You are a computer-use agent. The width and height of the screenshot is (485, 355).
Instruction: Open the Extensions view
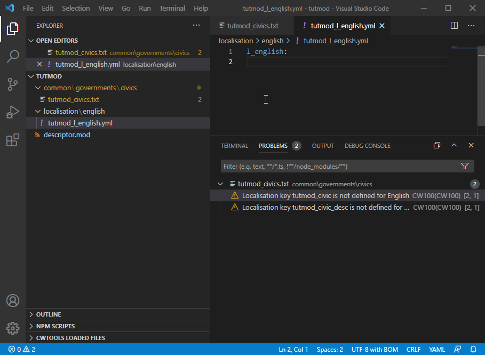pos(13,140)
